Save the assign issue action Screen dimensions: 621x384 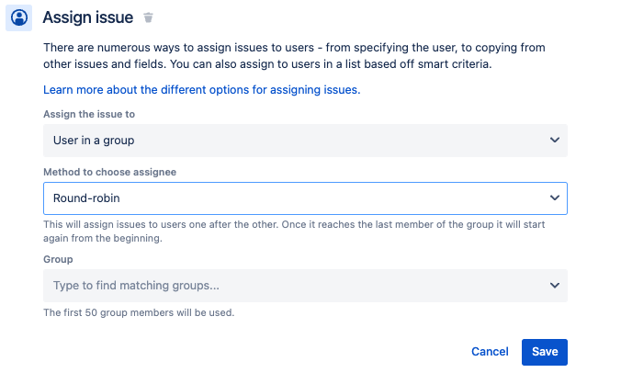coord(545,352)
